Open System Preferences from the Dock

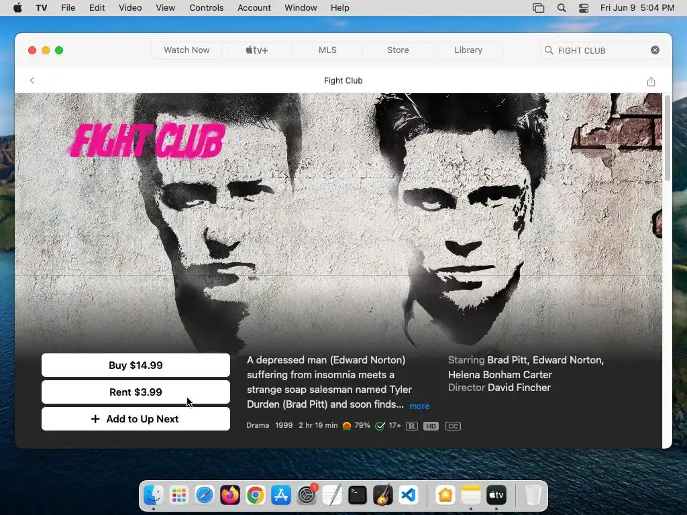tap(307, 496)
